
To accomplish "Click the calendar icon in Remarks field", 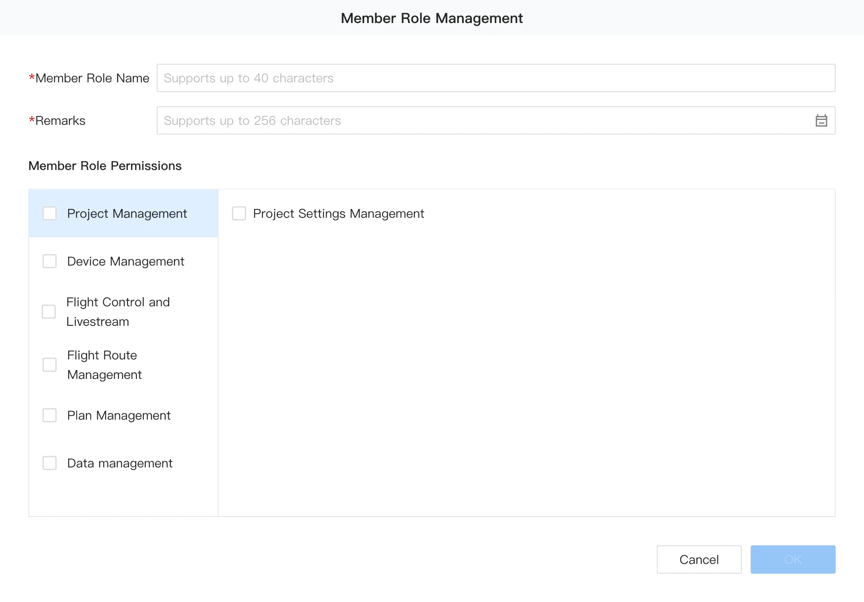I will 821,120.
